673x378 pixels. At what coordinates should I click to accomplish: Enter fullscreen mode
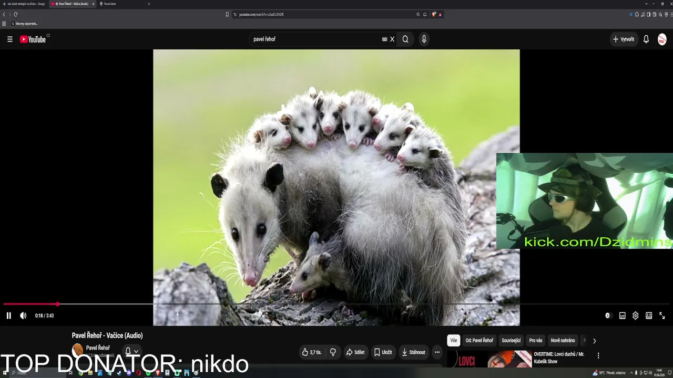pyautogui.click(x=662, y=316)
